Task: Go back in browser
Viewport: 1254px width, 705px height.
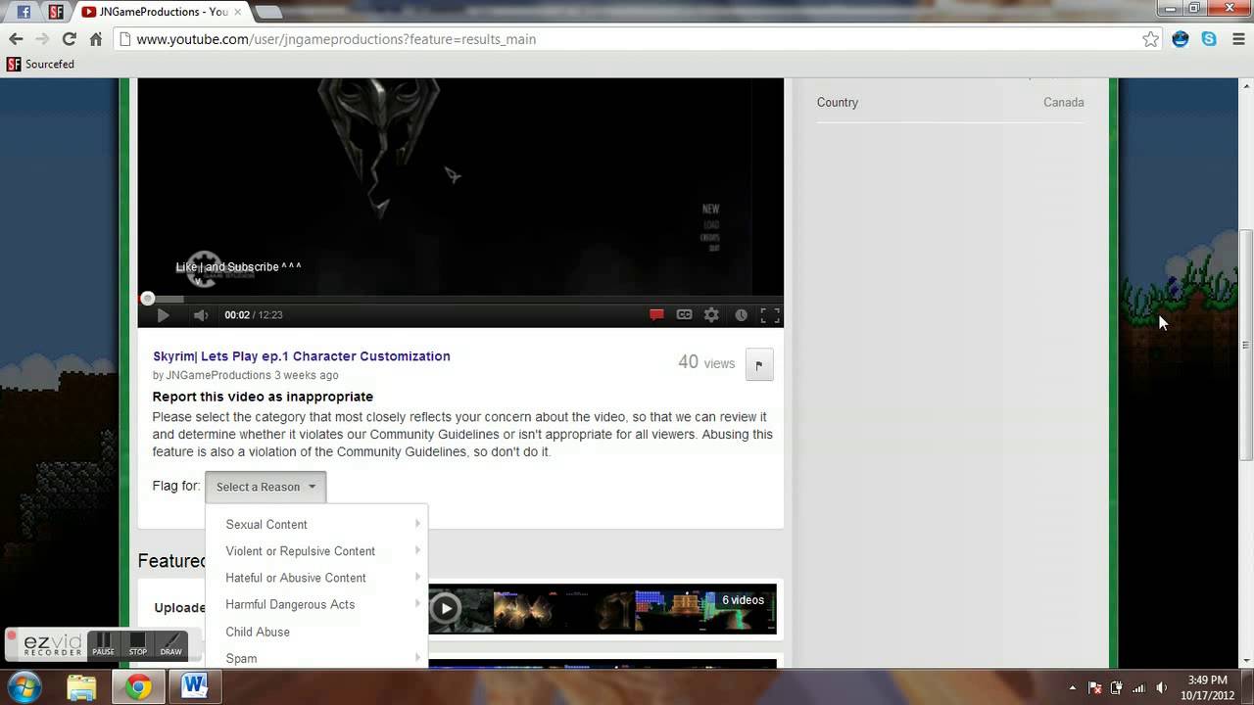Action: point(16,39)
